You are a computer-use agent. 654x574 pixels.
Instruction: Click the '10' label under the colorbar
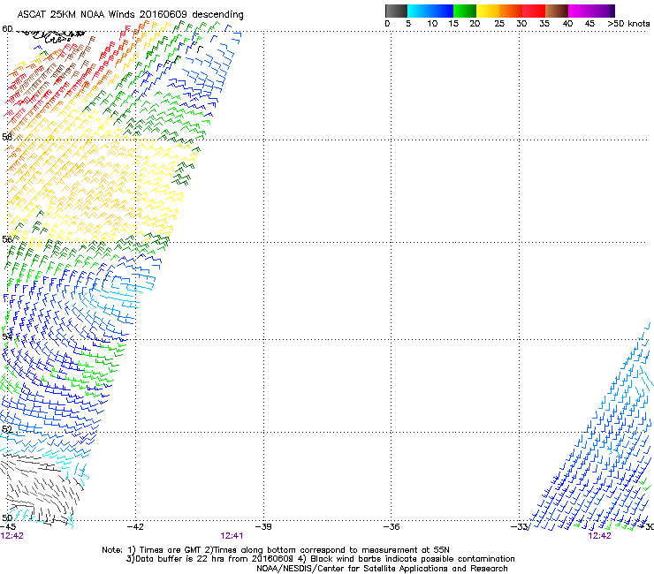click(432, 24)
